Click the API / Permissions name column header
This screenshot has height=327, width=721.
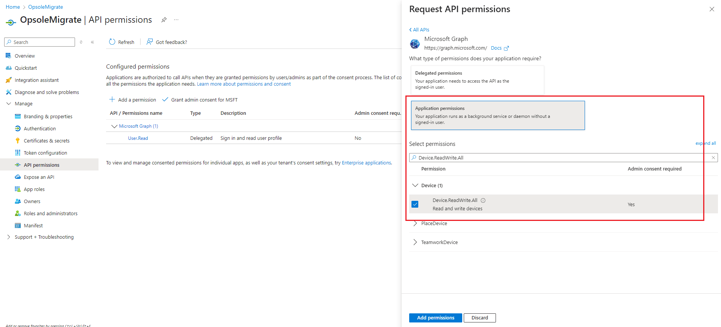pos(136,113)
